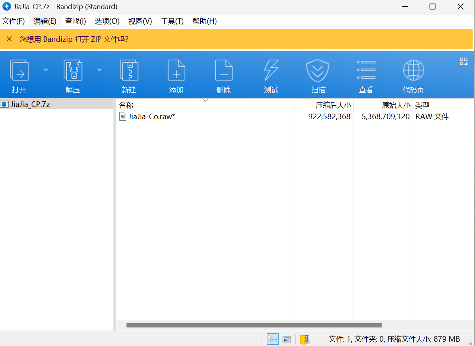This screenshot has width=475, height=346.
Task: Open the 工具(T) menu
Action: tap(172, 21)
